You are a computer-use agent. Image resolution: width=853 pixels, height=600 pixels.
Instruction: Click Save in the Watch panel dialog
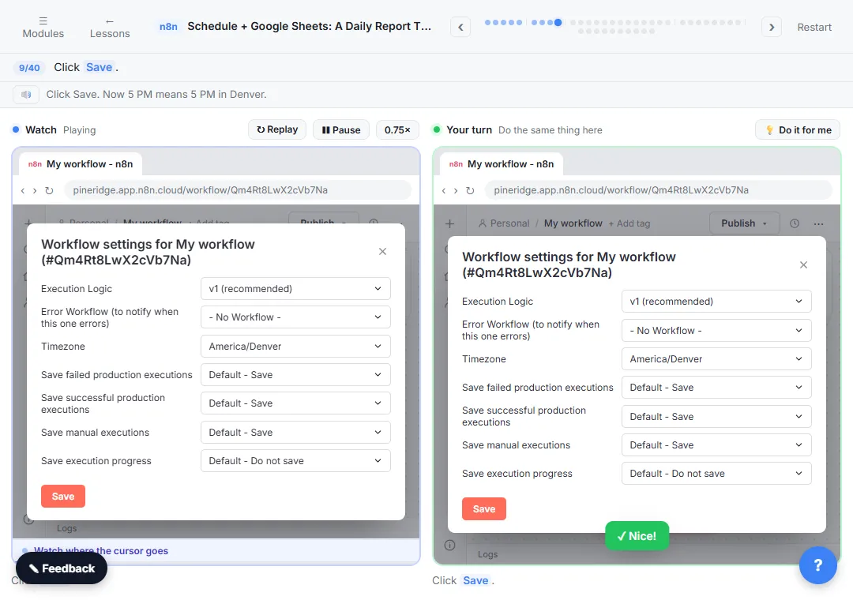pyautogui.click(x=63, y=496)
